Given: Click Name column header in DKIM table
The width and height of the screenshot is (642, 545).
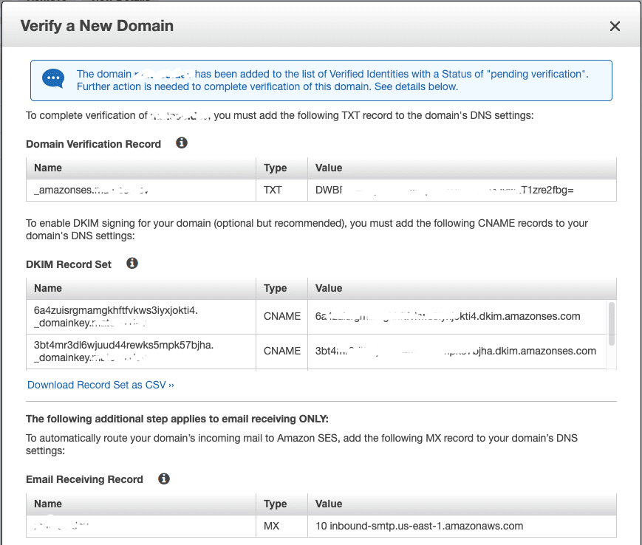Looking at the screenshot, I should 48,288.
